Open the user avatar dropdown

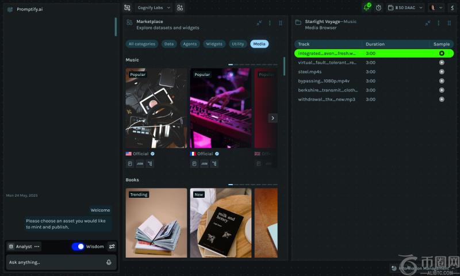pos(435,7)
